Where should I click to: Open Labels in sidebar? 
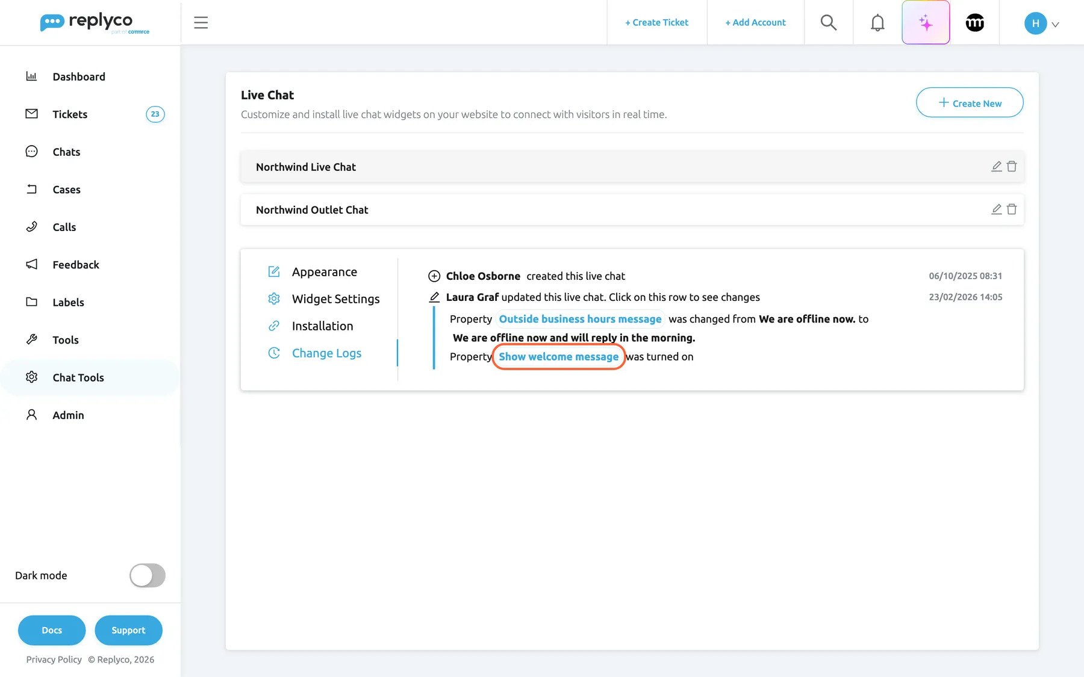point(90,302)
